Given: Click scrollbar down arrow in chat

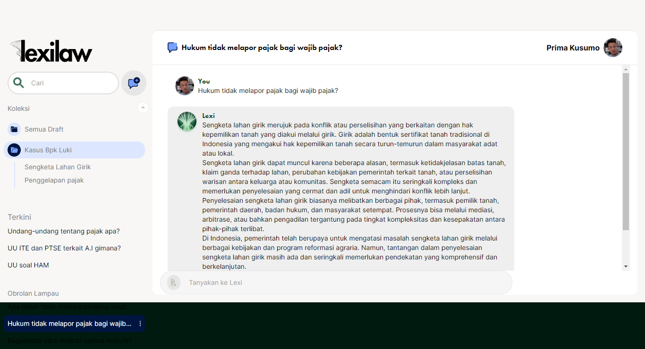Looking at the screenshot, I should [x=626, y=266].
